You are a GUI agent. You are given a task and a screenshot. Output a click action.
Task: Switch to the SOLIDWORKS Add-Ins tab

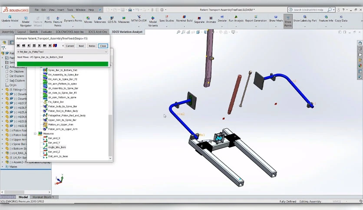[69, 32]
